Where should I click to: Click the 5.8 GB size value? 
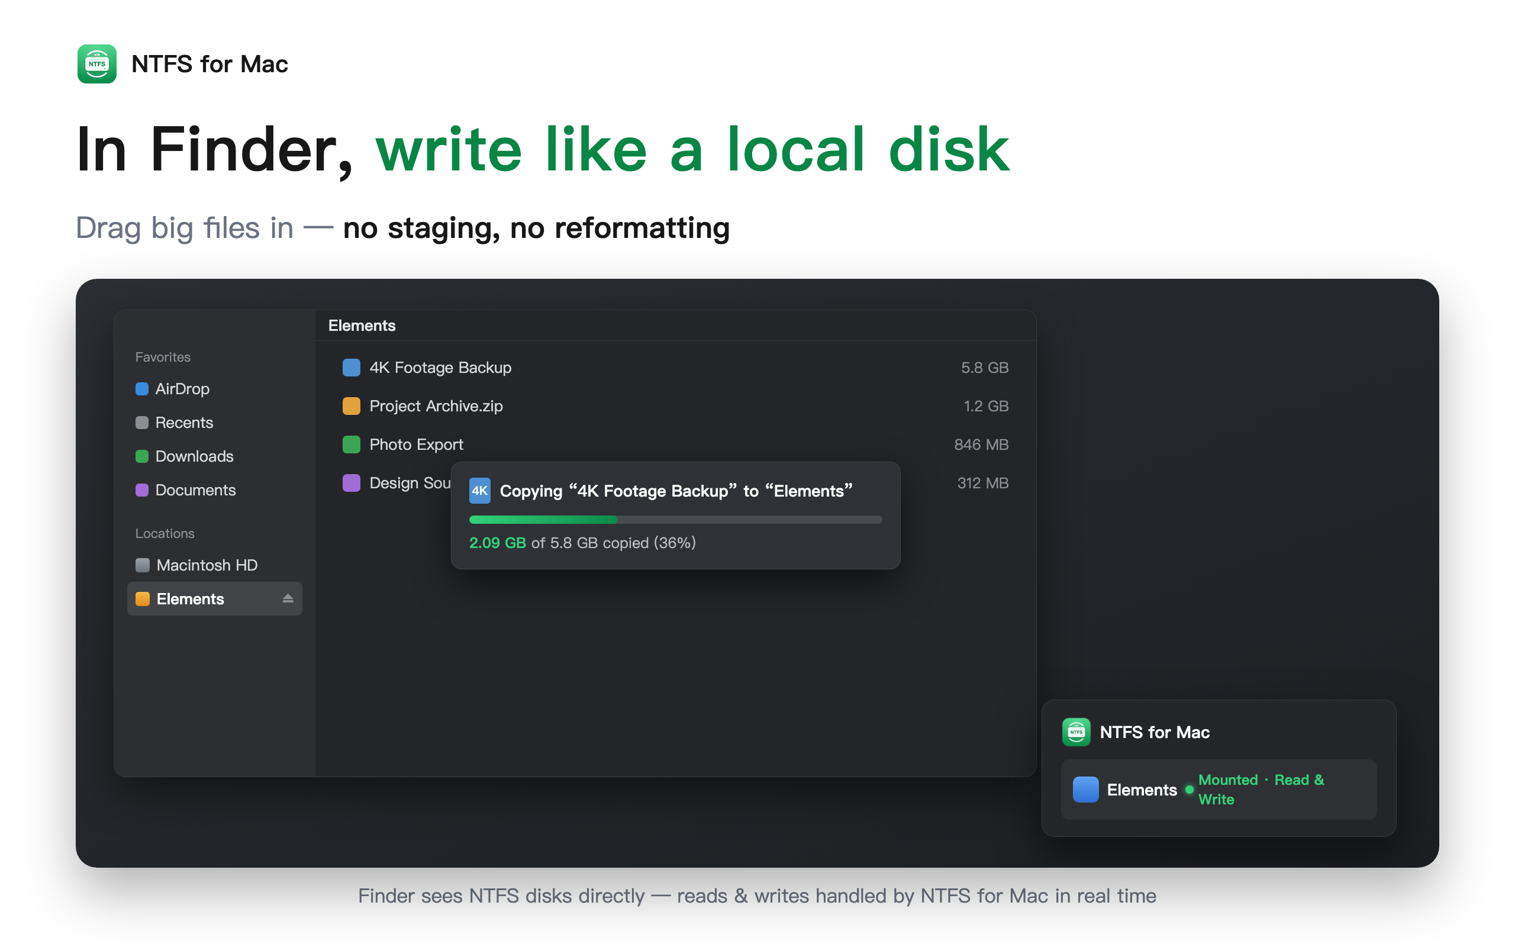[985, 368]
